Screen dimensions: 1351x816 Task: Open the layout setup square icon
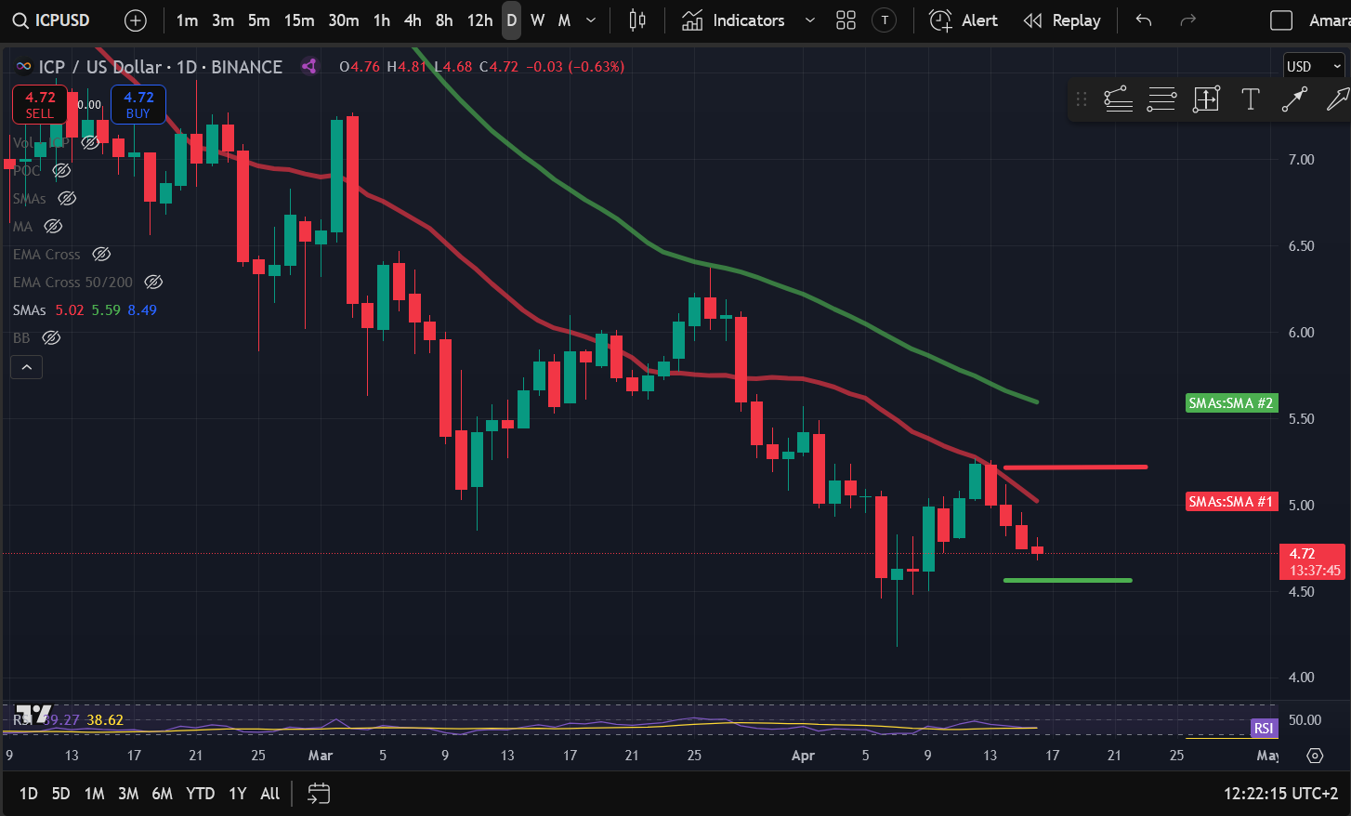click(x=1281, y=20)
